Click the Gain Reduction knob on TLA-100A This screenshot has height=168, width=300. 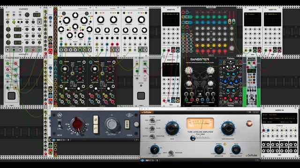click(x=228, y=128)
